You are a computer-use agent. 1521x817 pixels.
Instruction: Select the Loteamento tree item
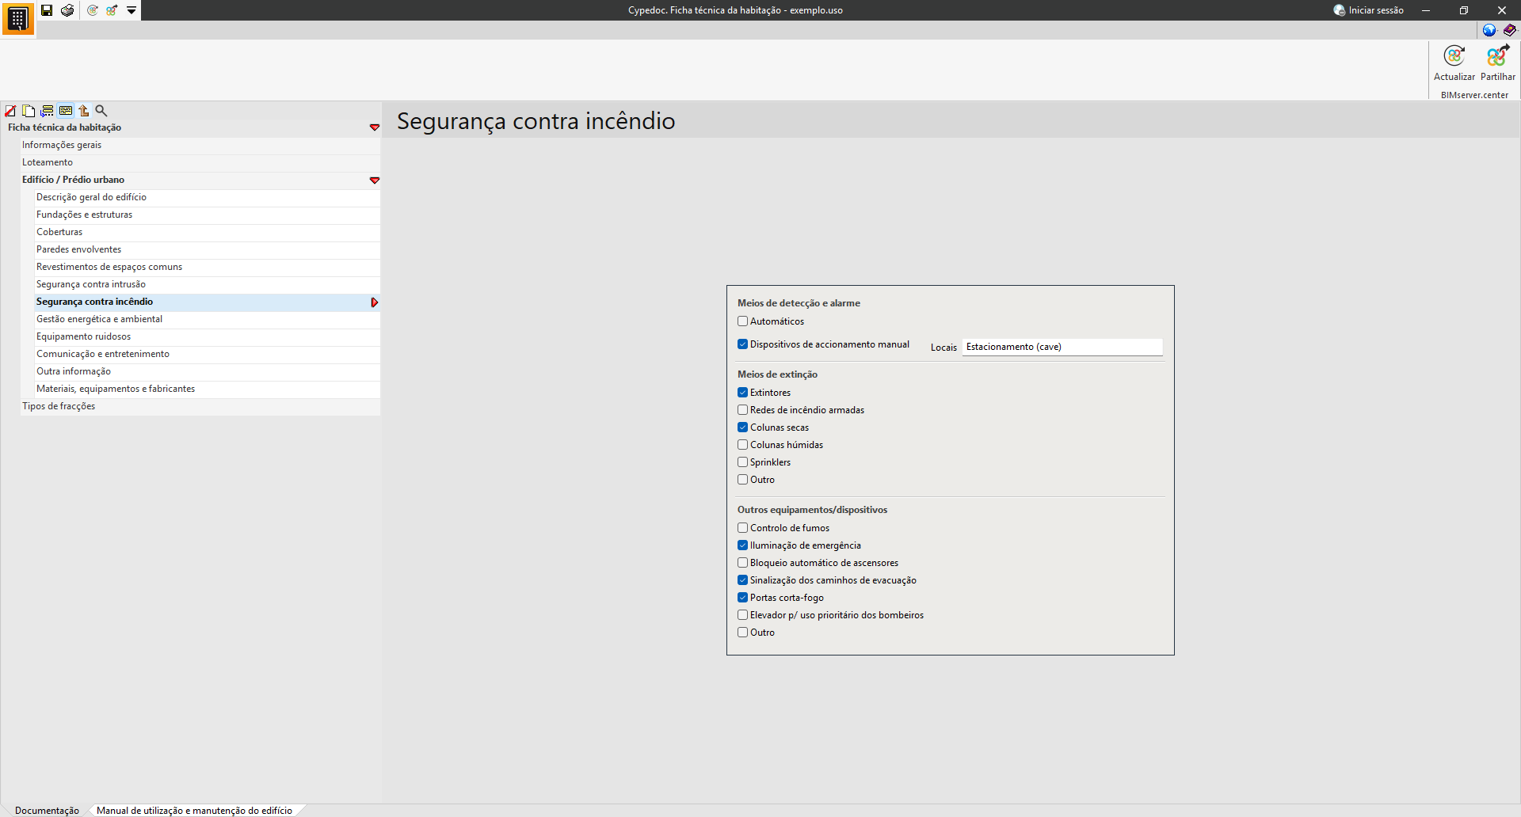(48, 162)
